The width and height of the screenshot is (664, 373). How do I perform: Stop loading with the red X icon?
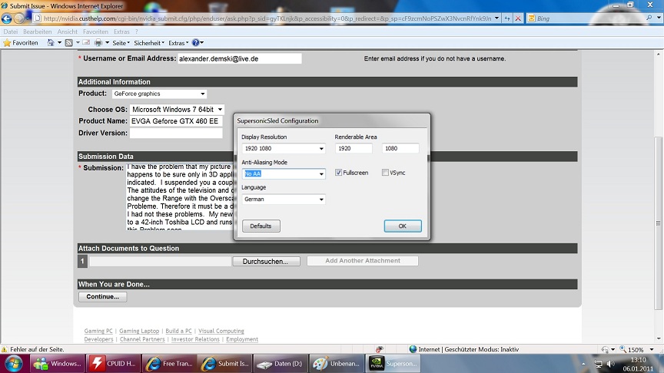517,18
